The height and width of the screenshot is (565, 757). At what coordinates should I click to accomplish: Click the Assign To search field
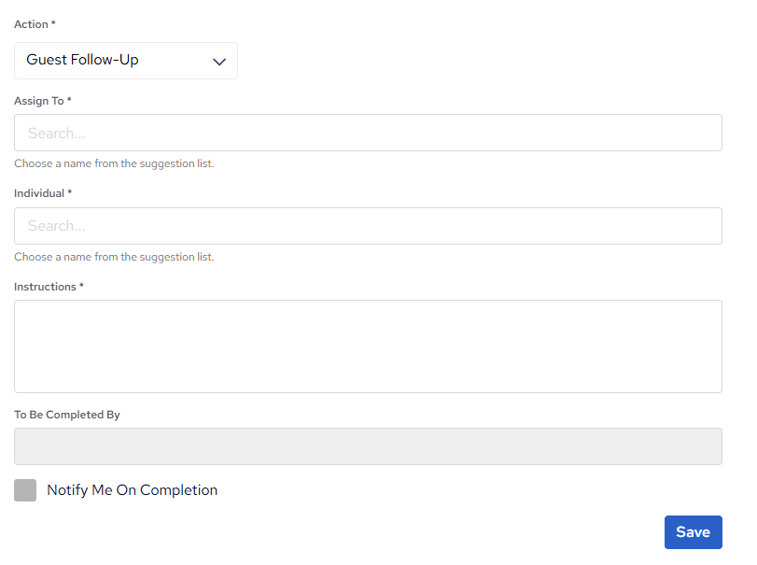368,133
